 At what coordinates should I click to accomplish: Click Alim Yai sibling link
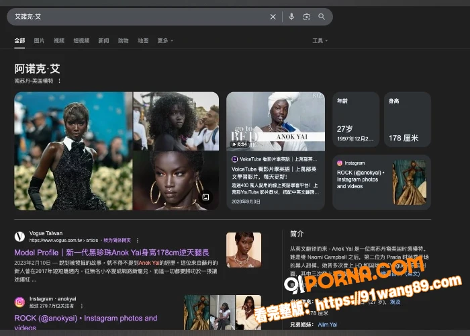coord(328,325)
